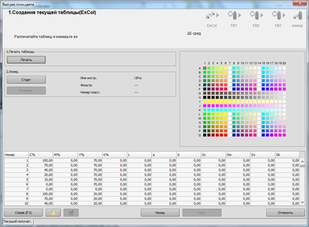
Task: Click the Dk column header
Action: tap(287, 155)
